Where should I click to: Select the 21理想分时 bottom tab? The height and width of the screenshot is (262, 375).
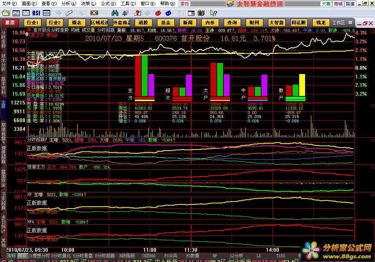point(39,255)
